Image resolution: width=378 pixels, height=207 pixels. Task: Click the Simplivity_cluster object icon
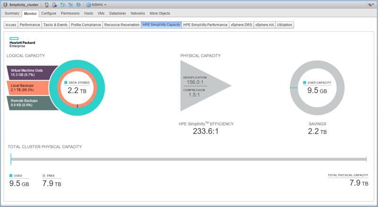[x=5, y=4]
